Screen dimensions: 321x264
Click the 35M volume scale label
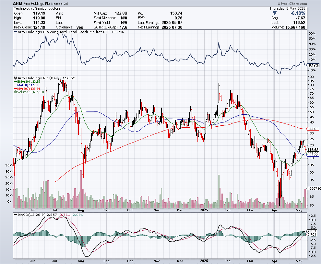coord(9,165)
